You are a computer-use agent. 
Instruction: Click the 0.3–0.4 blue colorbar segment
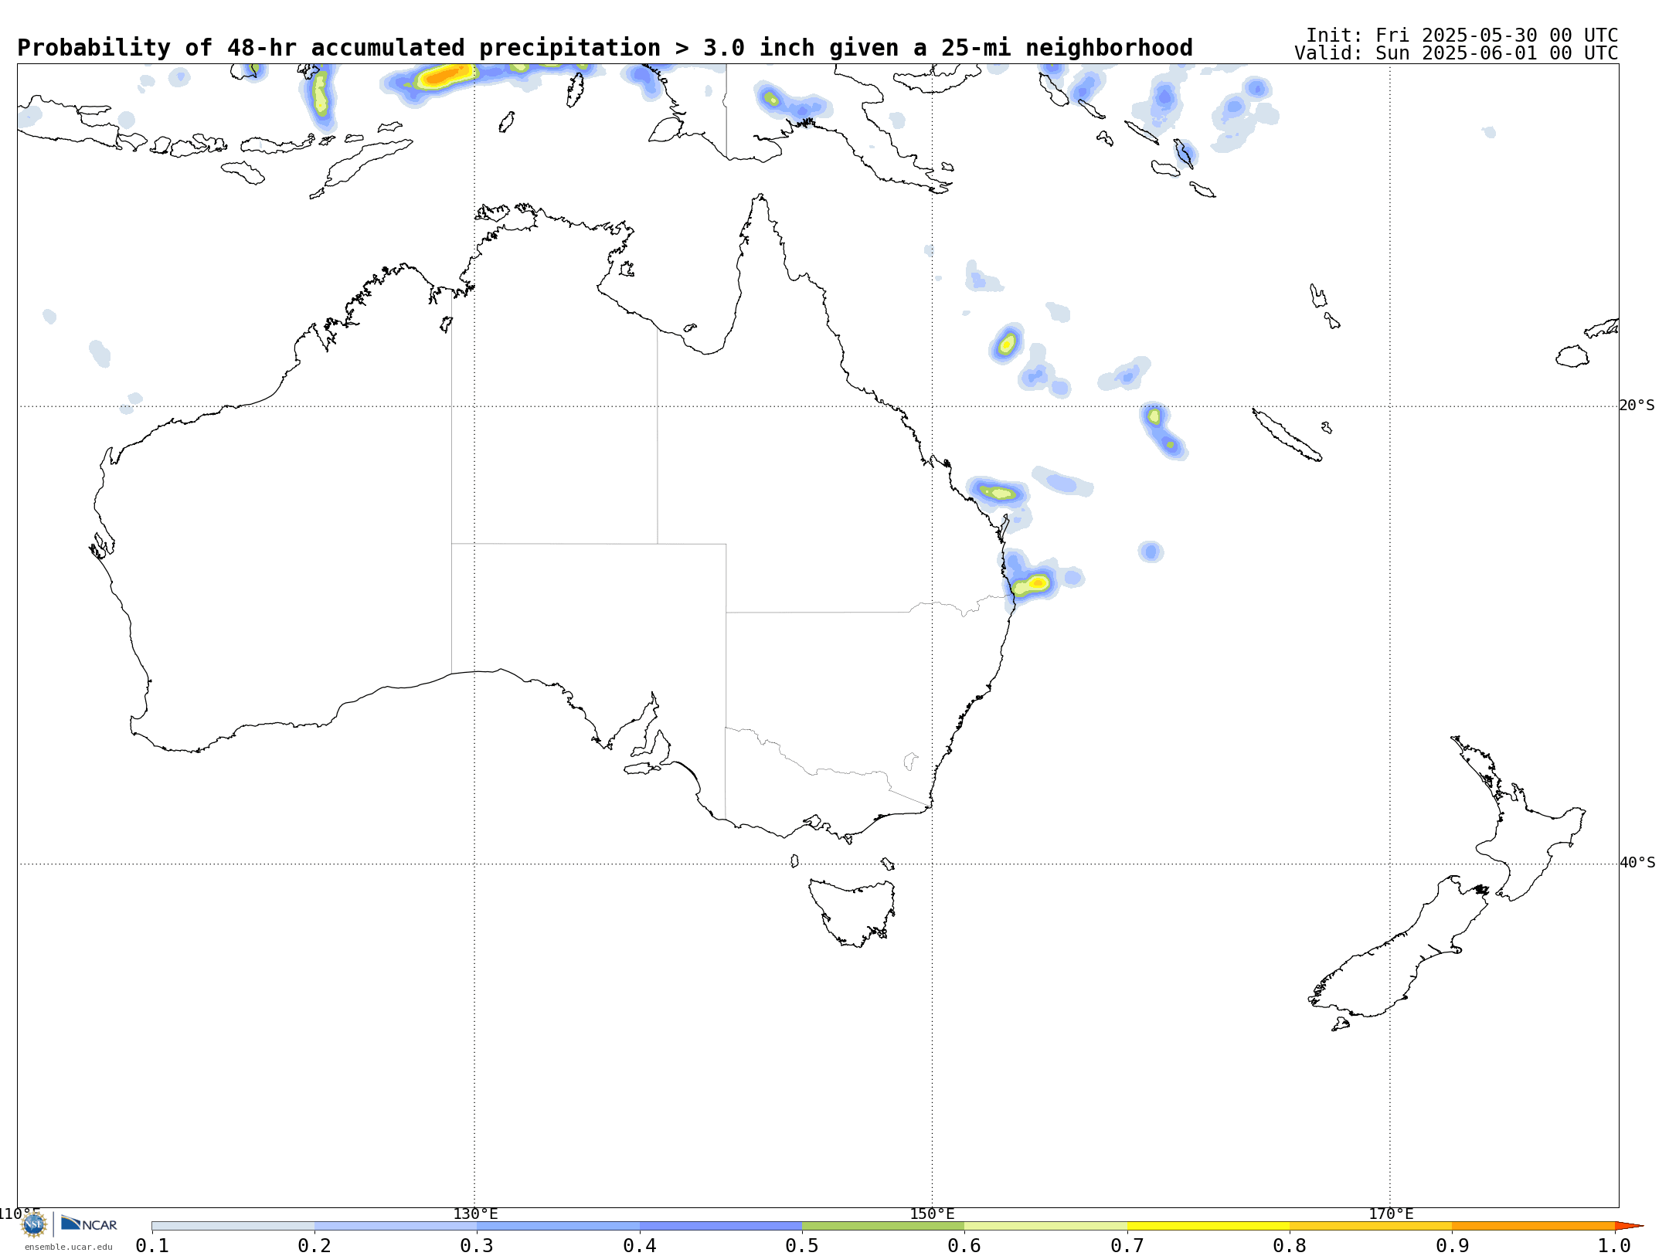tap(558, 1226)
